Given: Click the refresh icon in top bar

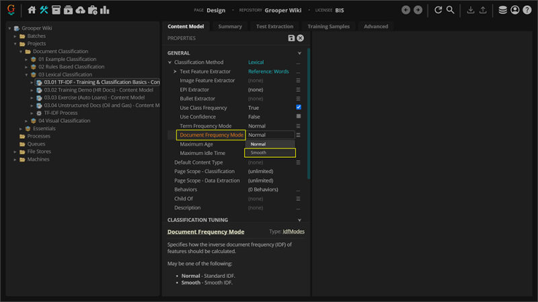Looking at the screenshot, I should [x=438, y=10].
